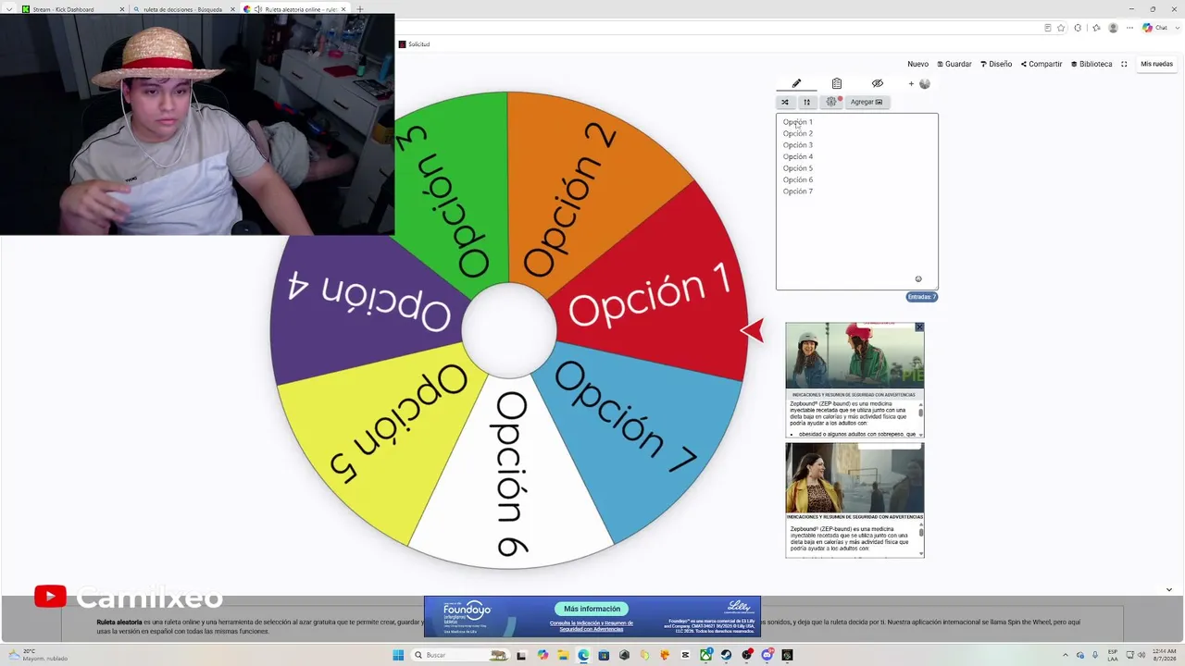Open the browser profile avatar

tap(1113, 28)
